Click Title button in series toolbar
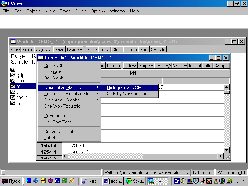 [207, 65]
